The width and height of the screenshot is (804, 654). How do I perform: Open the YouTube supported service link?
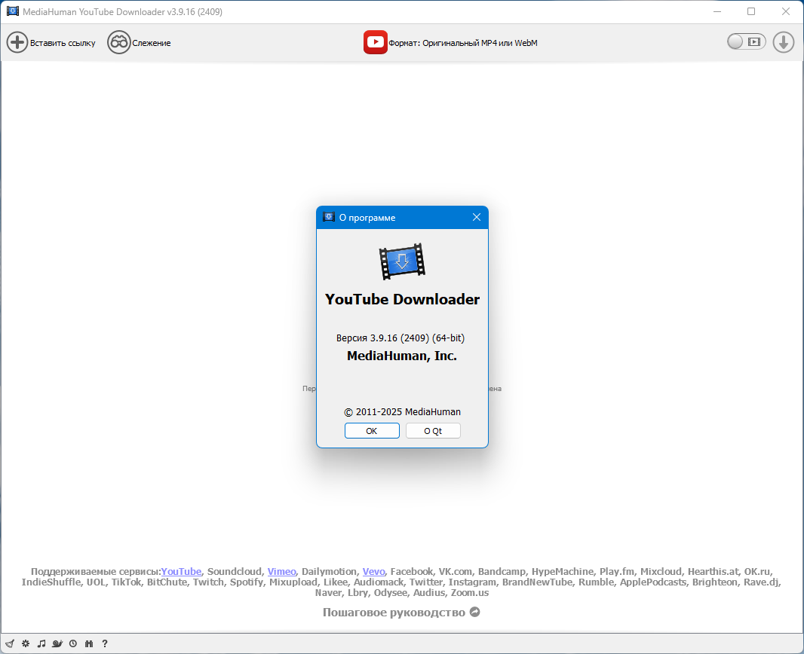click(181, 572)
